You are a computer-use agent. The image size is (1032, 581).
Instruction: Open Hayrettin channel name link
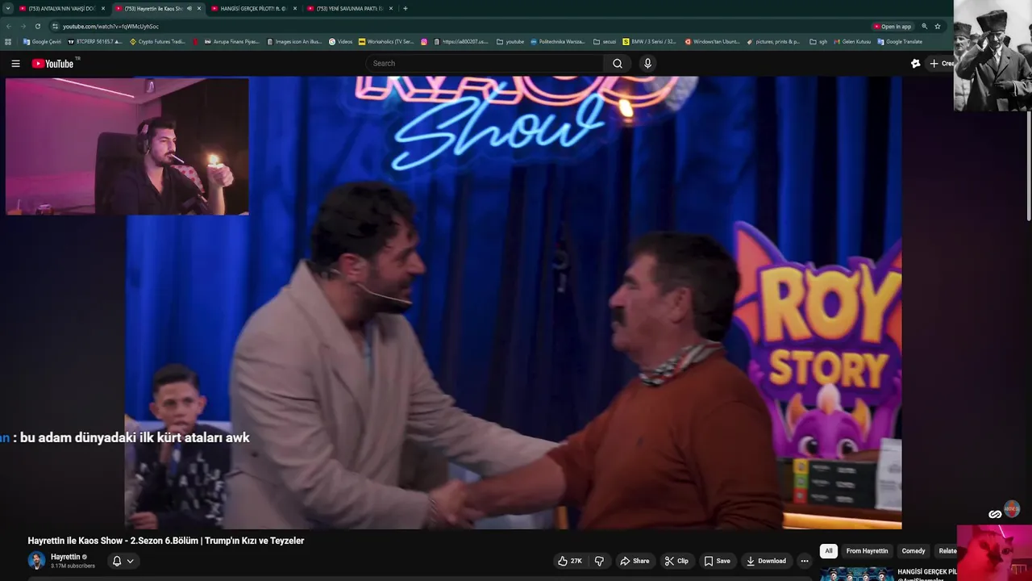65,557
